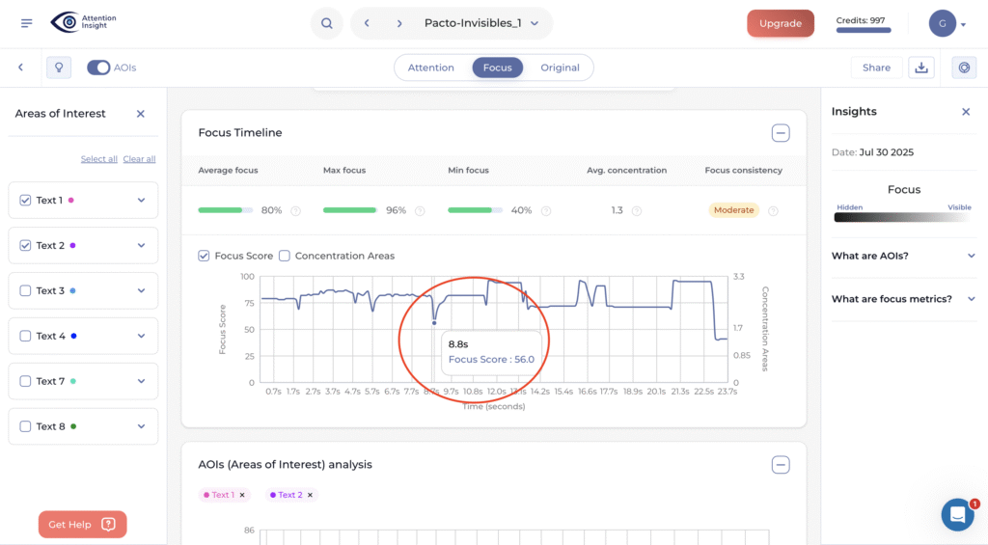988x545 pixels.
Task: Click the search magnifier icon
Action: pos(327,23)
